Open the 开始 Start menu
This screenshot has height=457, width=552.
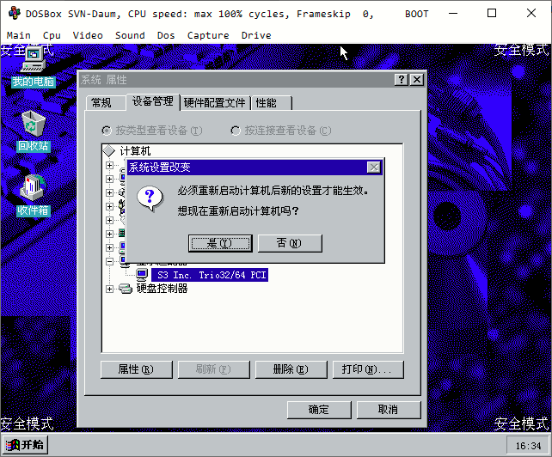(x=25, y=445)
